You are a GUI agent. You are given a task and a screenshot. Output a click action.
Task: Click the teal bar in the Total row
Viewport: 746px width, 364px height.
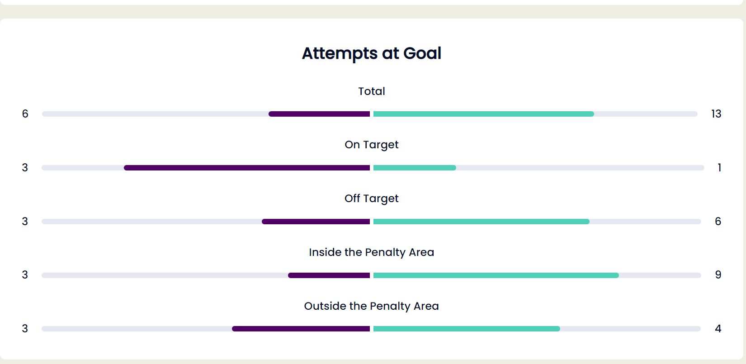(x=484, y=114)
